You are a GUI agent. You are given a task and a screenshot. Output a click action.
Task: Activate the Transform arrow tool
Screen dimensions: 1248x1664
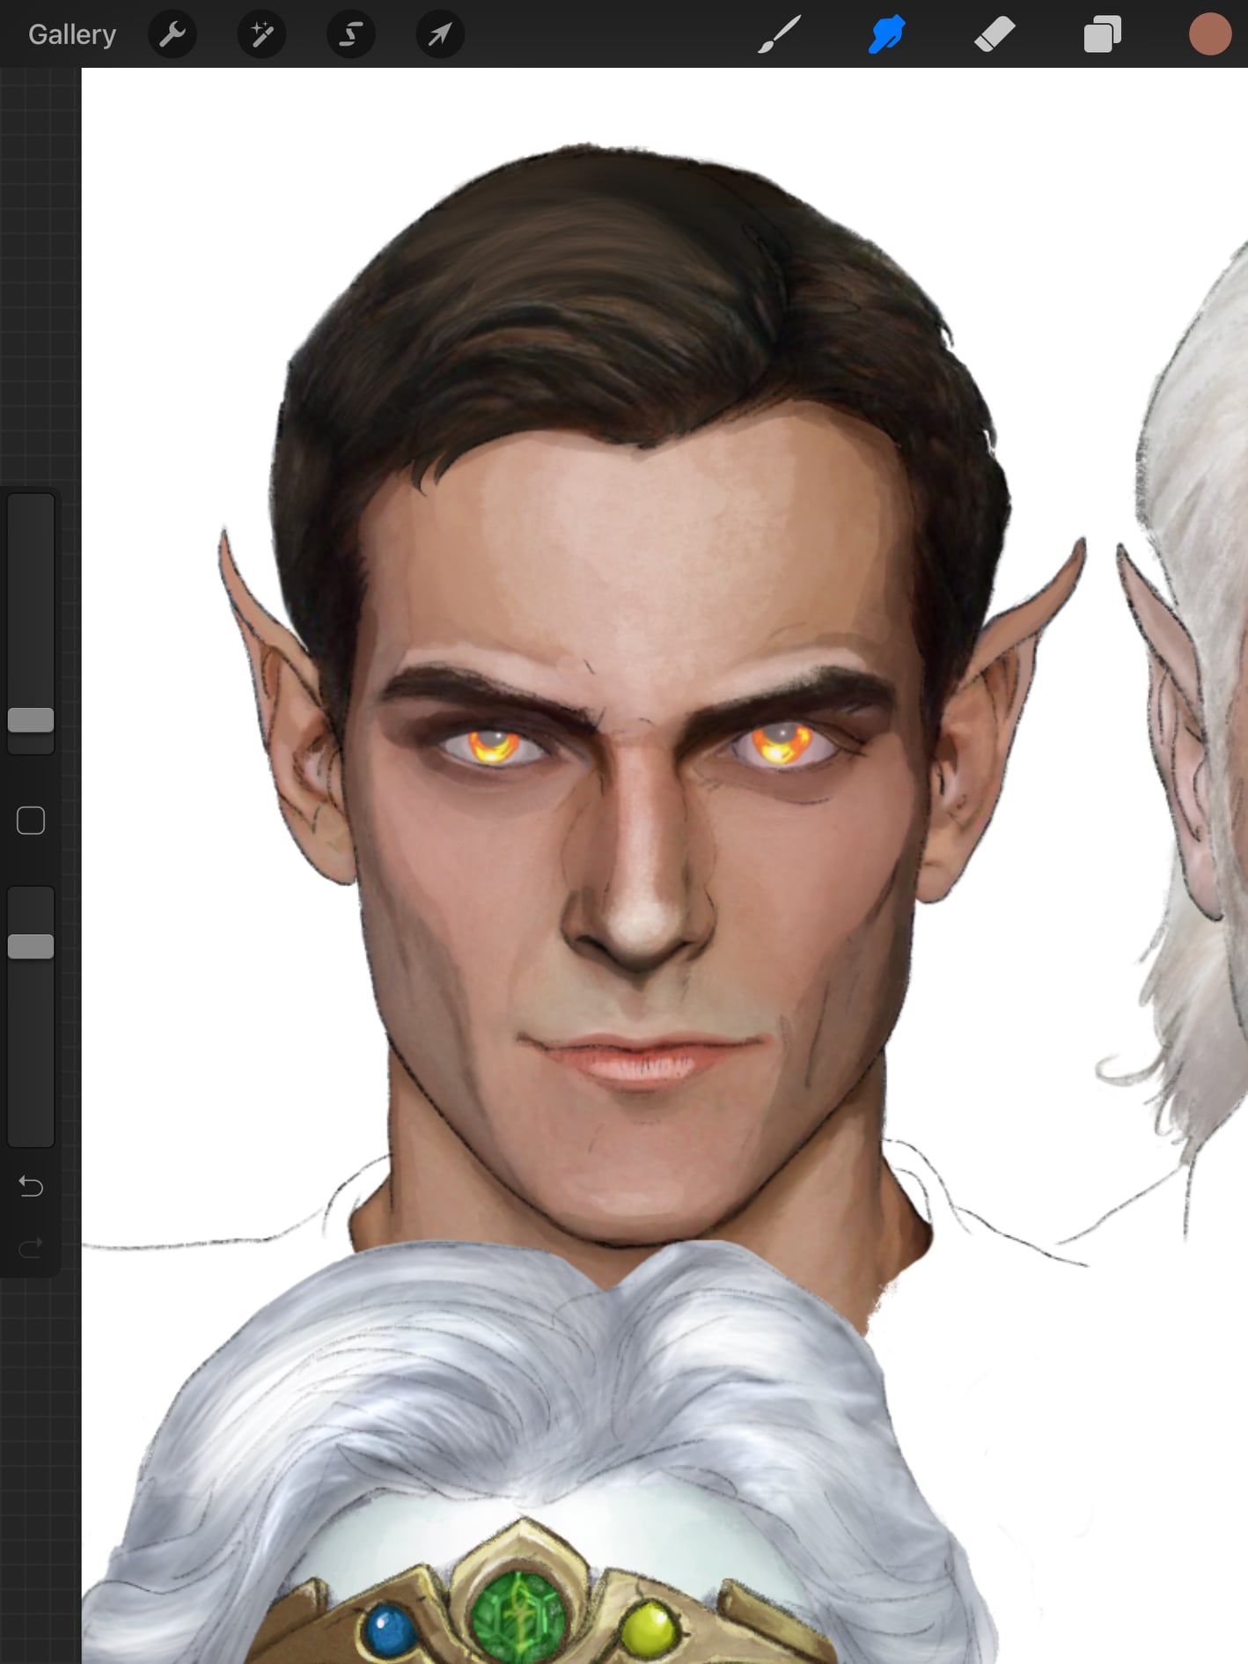pyautogui.click(x=439, y=35)
